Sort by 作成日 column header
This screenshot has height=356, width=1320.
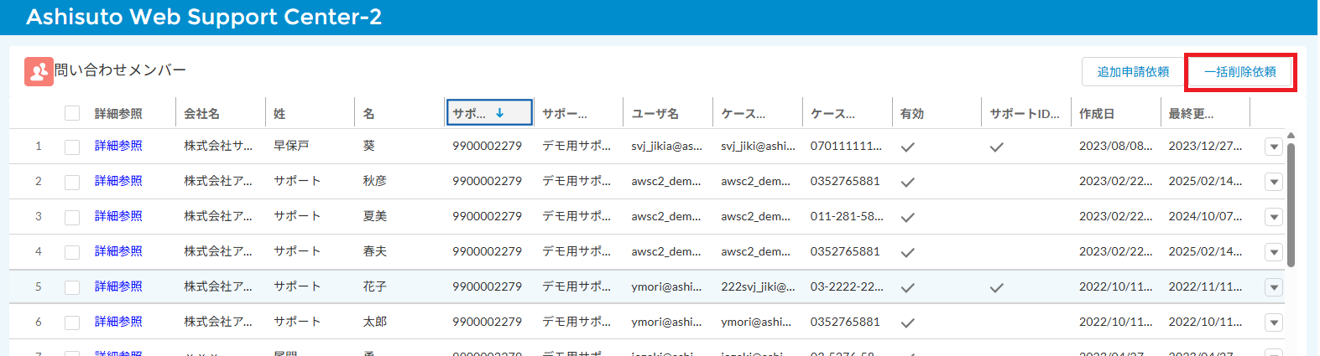[1097, 114]
